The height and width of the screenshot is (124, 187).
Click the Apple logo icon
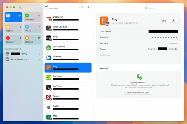click(x=49, y=107)
